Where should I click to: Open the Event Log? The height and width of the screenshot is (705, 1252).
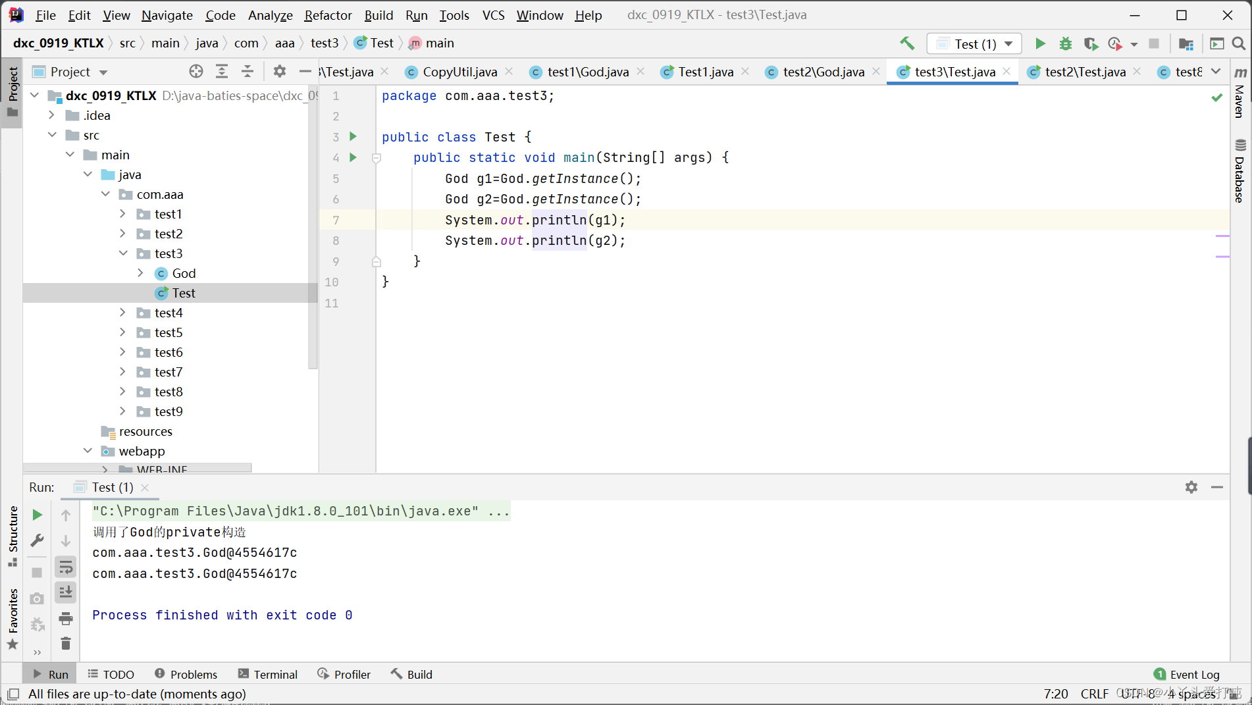(x=1187, y=674)
